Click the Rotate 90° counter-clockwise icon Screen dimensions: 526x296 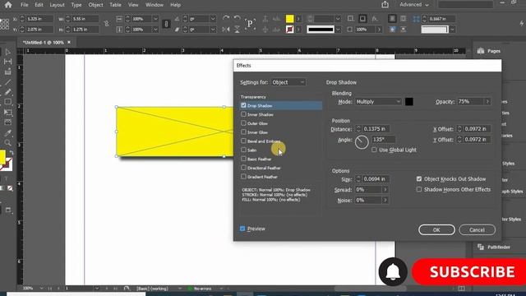237,18
